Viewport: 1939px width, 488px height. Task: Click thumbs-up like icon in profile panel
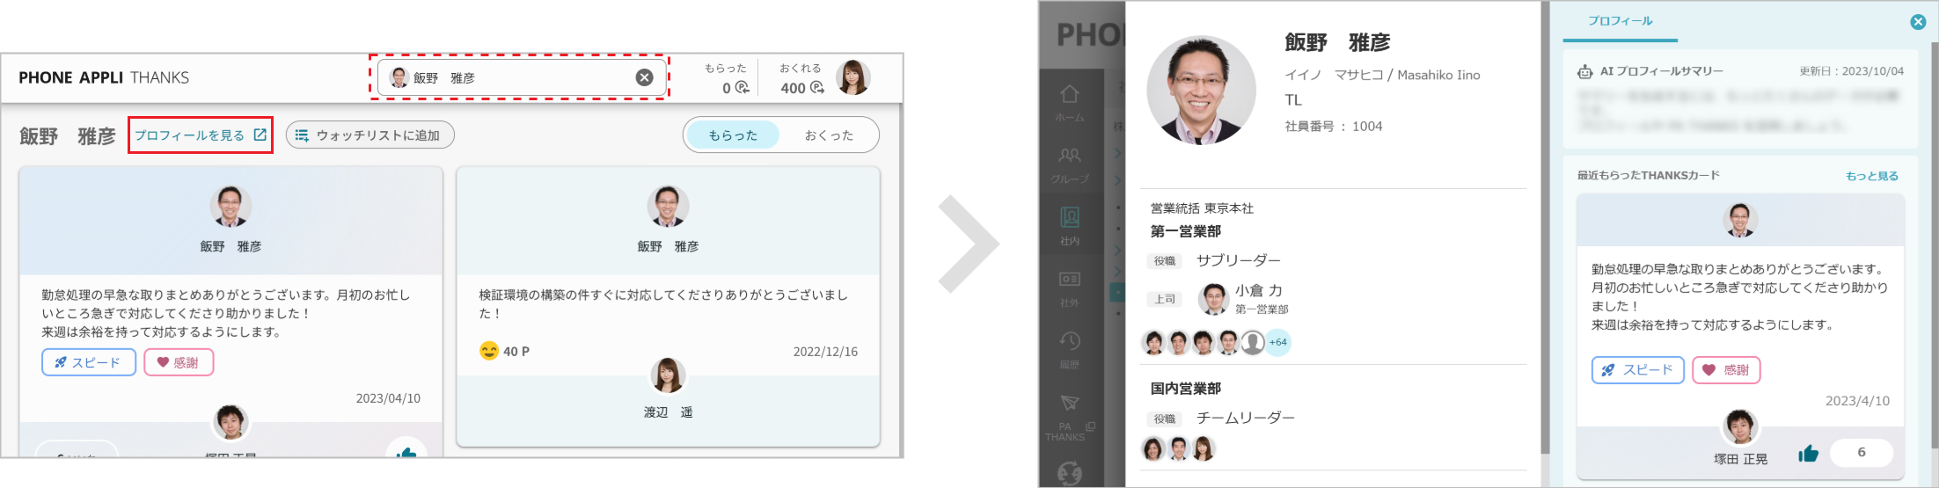pos(1808,453)
